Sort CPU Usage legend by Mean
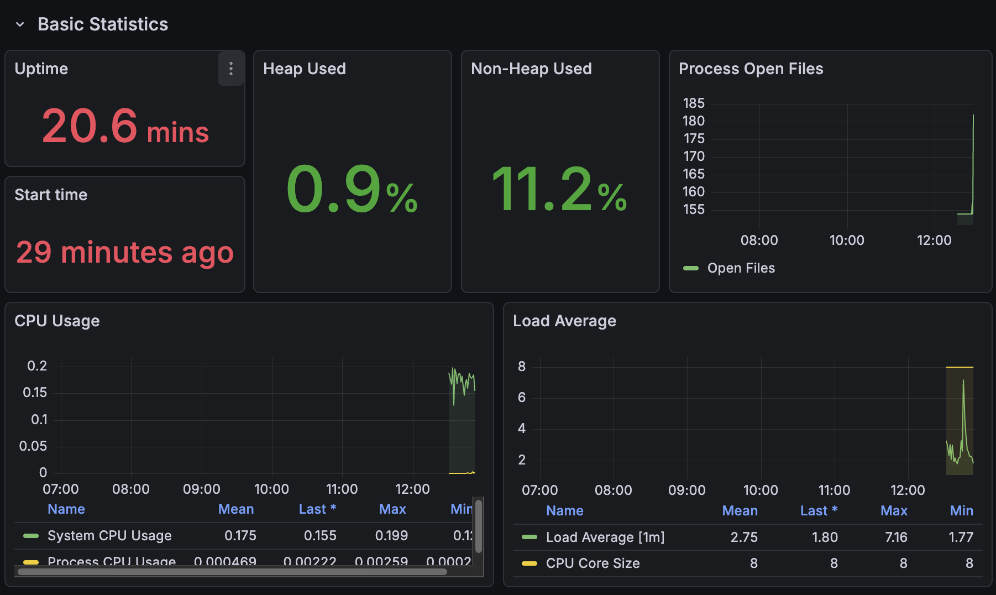Viewport: 996px width, 595px height. click(x=236, y=509)
